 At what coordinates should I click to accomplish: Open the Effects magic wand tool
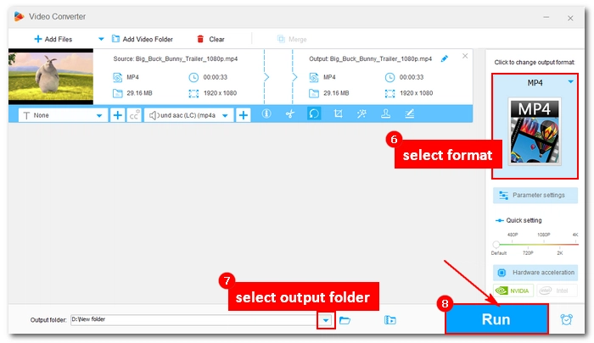point(361,113)
